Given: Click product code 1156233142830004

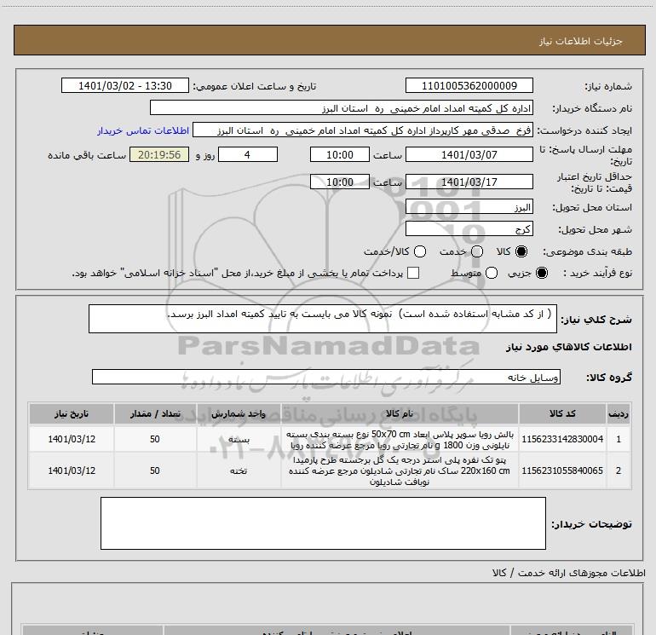Looking at the screenshot, I should click(562, 439).
